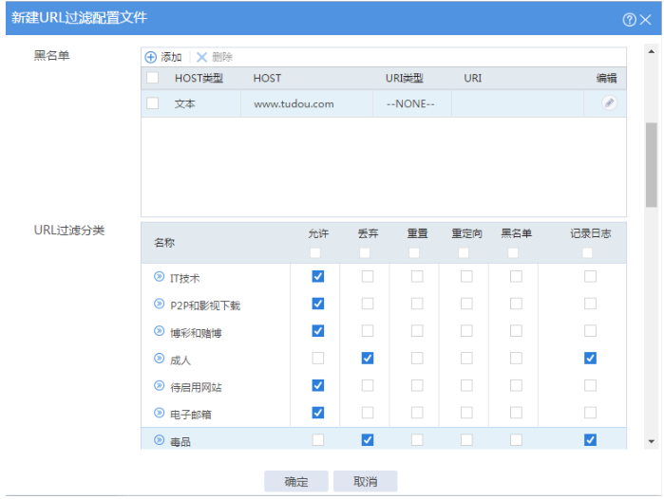Expand the 电子邮箱 category
Screen dimensions: 664x499
pyautogui.click(x=159, y=413)
